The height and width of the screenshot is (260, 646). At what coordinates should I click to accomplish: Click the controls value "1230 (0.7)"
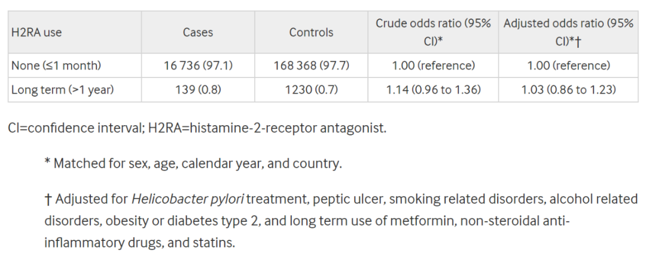(311, 90)
